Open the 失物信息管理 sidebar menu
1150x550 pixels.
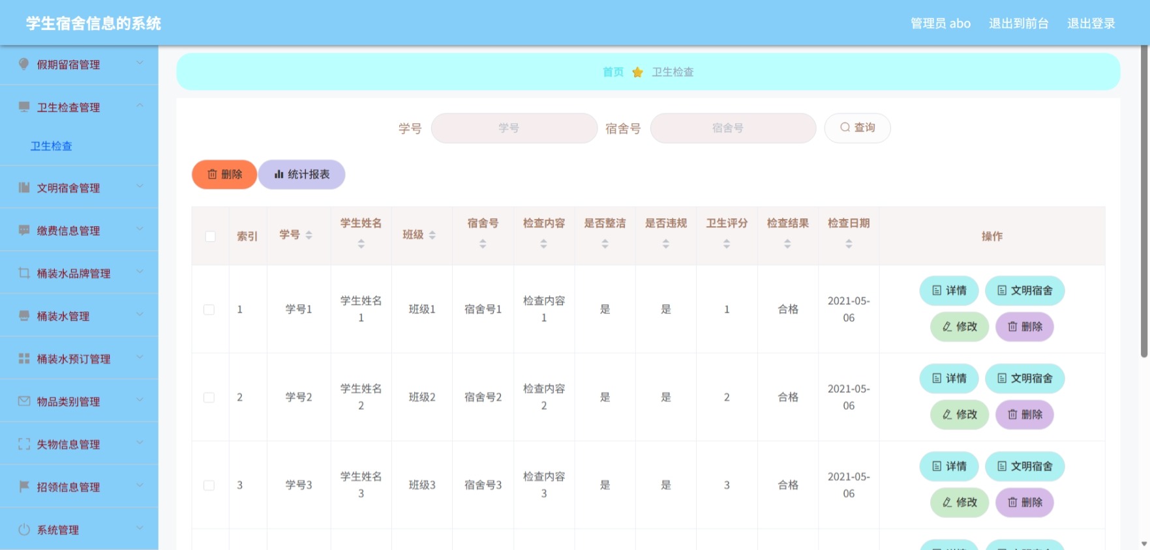point(79,444)
